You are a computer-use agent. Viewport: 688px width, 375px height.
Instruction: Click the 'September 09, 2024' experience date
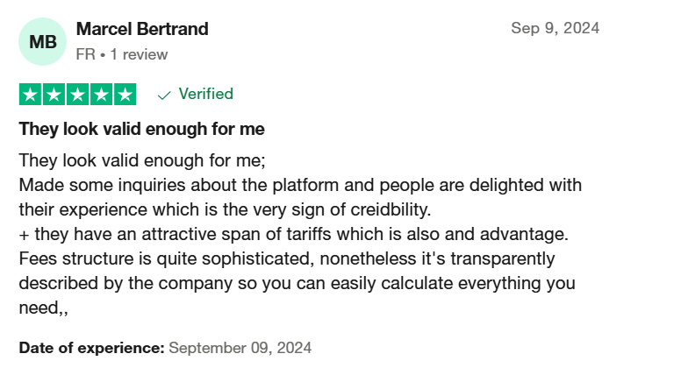[x=240, y=348]
